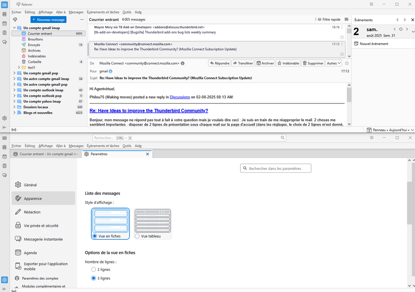Choose the 2 lignes option
This screenshot has height=292, width=415.
[x=93, y=270]
